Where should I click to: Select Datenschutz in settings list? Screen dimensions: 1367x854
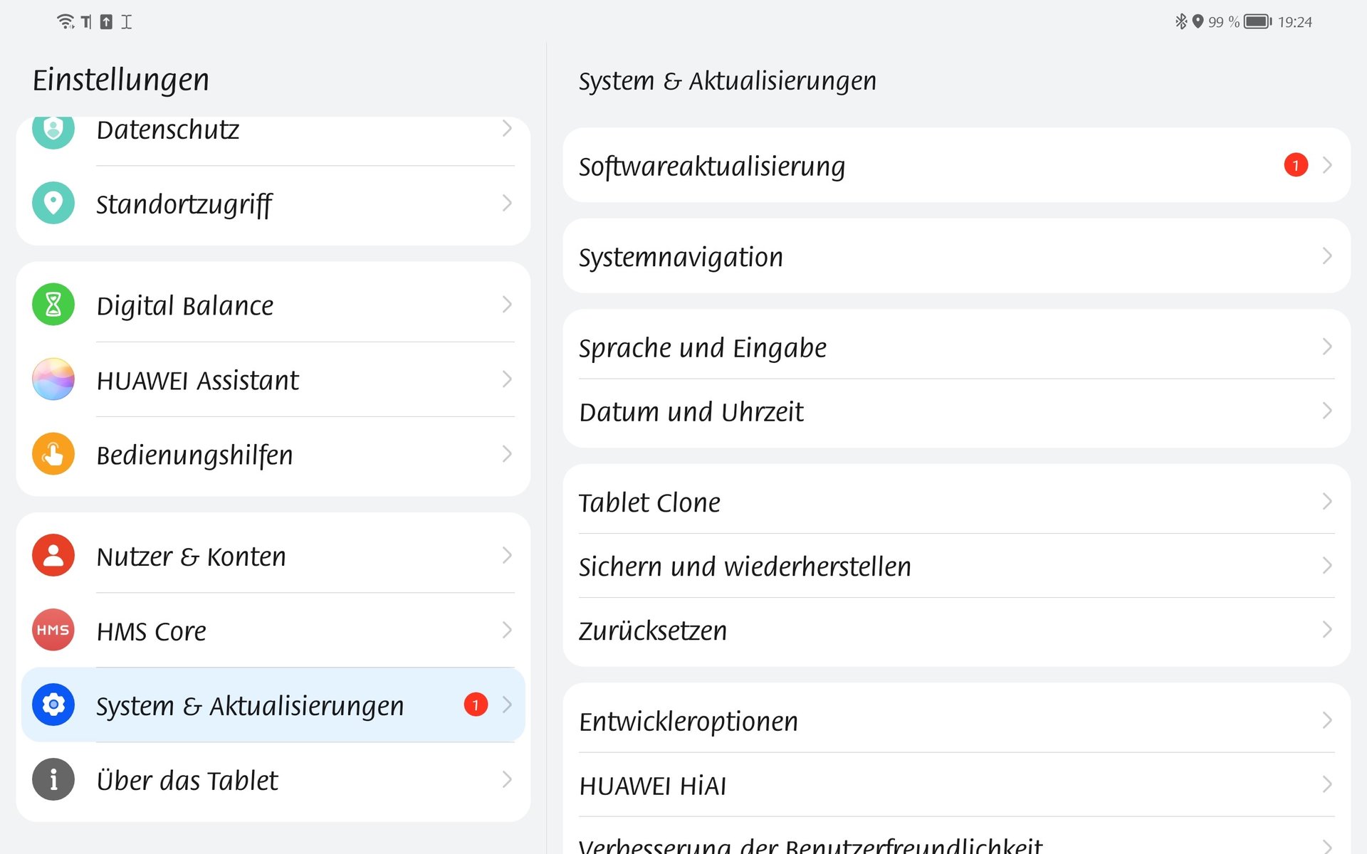click(273, 140)
